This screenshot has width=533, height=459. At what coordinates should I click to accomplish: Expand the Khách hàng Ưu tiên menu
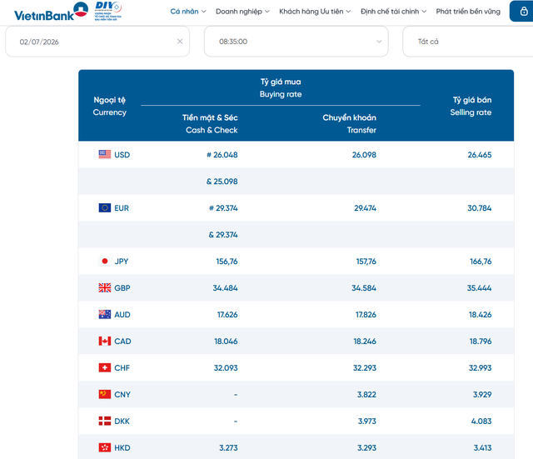coord(315,11)
